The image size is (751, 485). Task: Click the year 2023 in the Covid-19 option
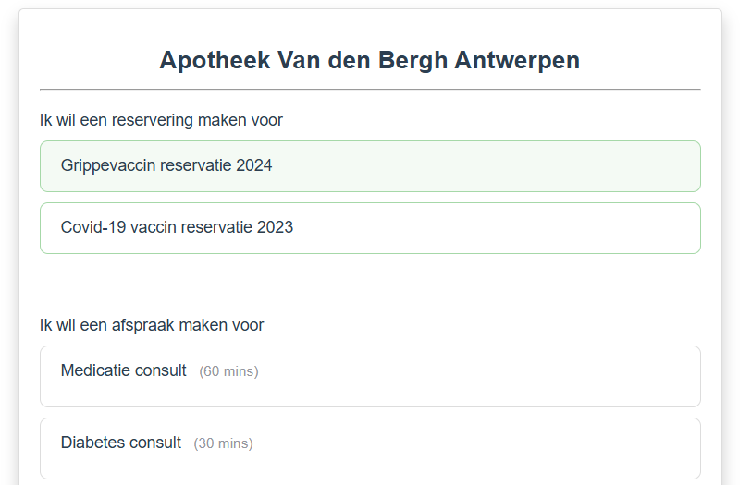(x=275, y=227)
